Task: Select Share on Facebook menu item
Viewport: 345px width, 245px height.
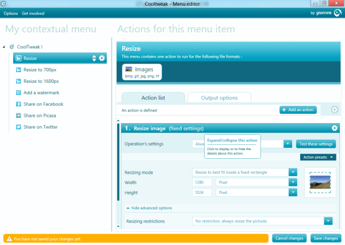Action: coord(43,104)
